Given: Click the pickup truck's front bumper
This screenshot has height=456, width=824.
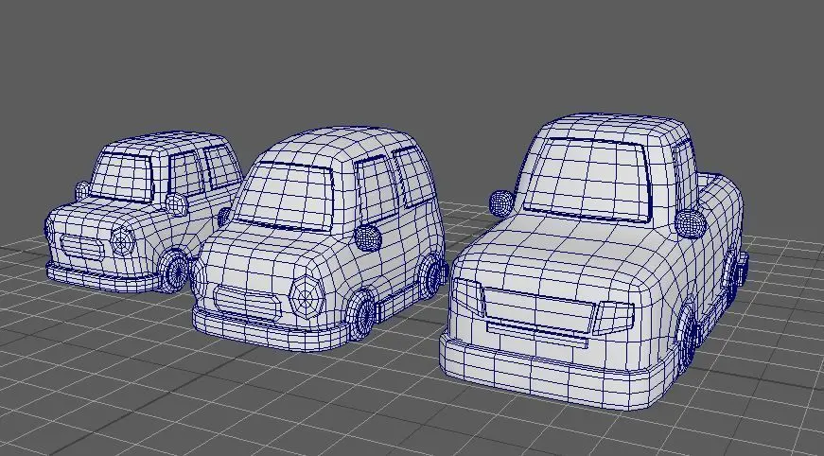Looking at the screenshot, I should click(x=557, y=370).
